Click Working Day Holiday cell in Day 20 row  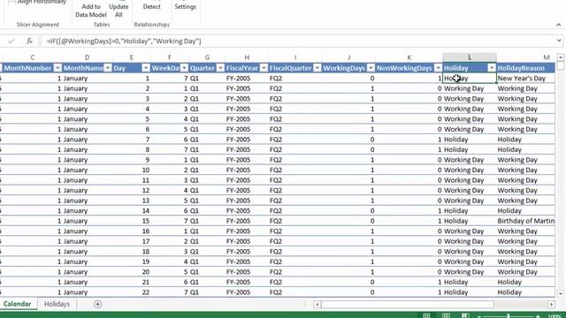click(x=470, y=272)
